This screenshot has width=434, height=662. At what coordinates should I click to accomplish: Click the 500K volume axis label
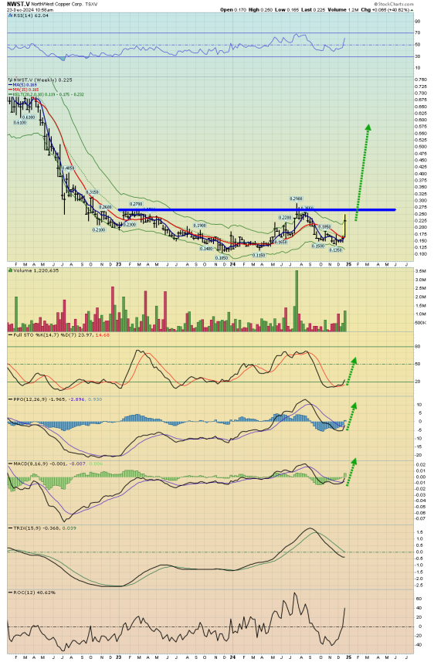tap(421, 323)
